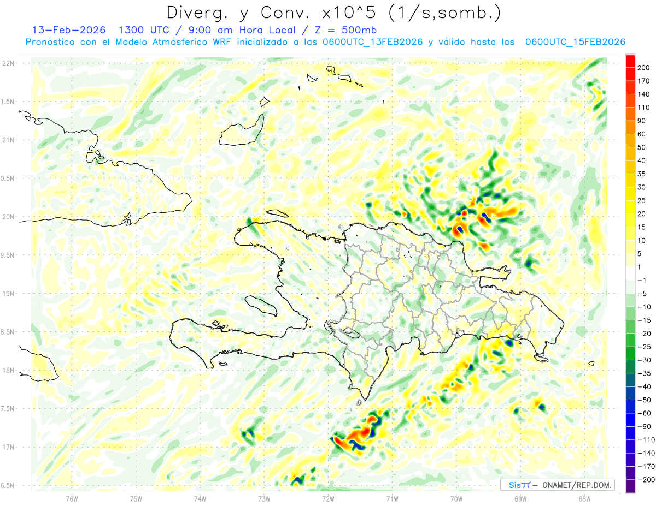Viewport: 656px width, 506px height.
Task: Click the "8.5N" latitude label
Action: tap(7, 332)
